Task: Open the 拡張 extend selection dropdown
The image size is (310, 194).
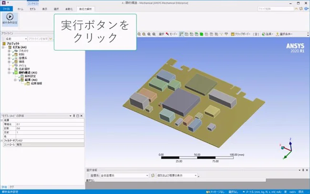Action: (268, 34)
